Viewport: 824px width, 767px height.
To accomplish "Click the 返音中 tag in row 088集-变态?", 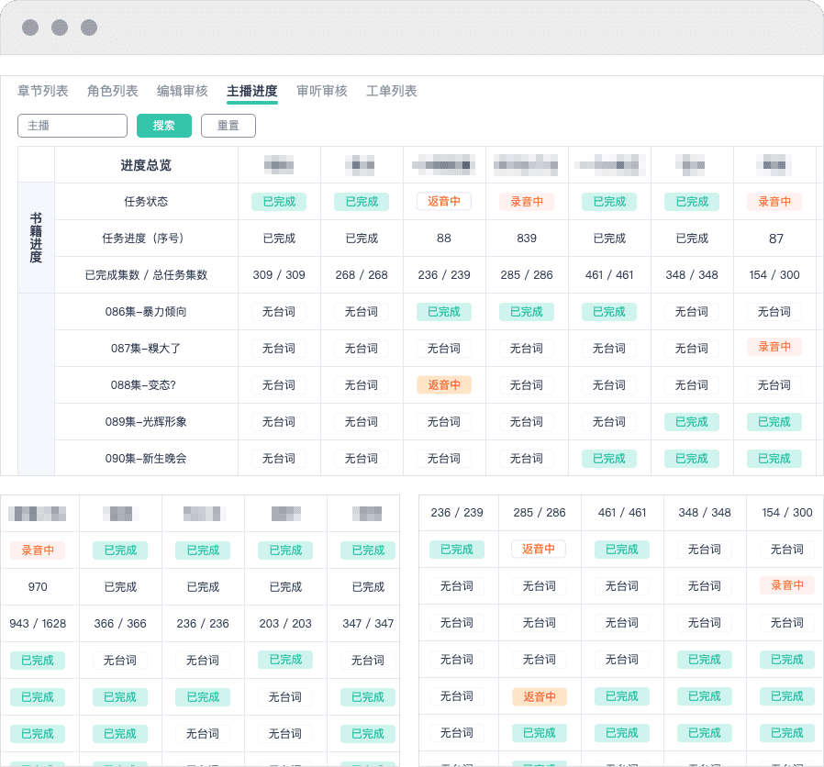I will click(444, 384).
